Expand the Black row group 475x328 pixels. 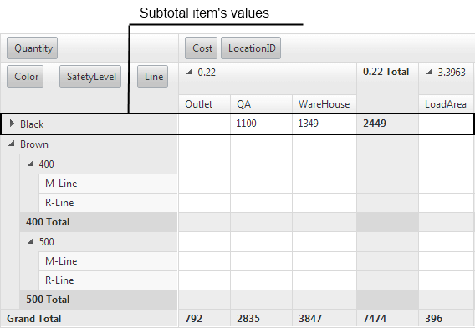tap(12, 124)
